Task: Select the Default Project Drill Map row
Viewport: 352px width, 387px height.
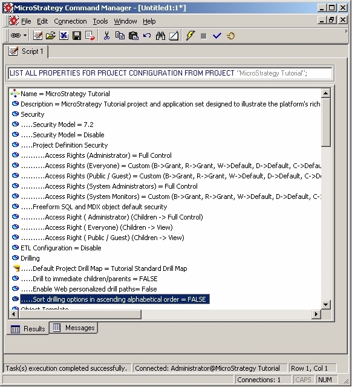Action: point(104,268)
